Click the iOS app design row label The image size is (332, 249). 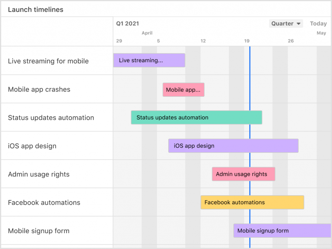32,146
